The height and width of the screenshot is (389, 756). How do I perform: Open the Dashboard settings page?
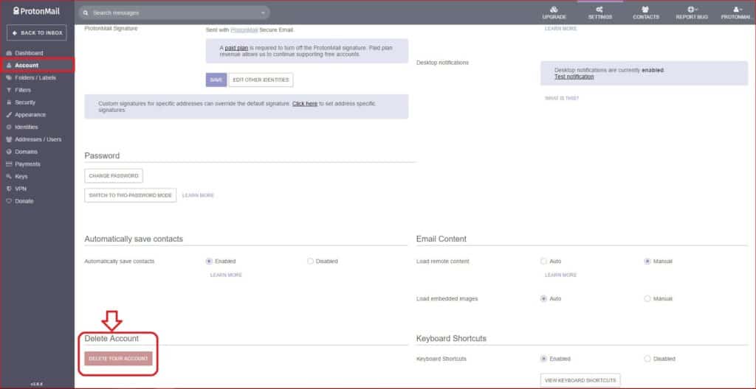point(29,53)
